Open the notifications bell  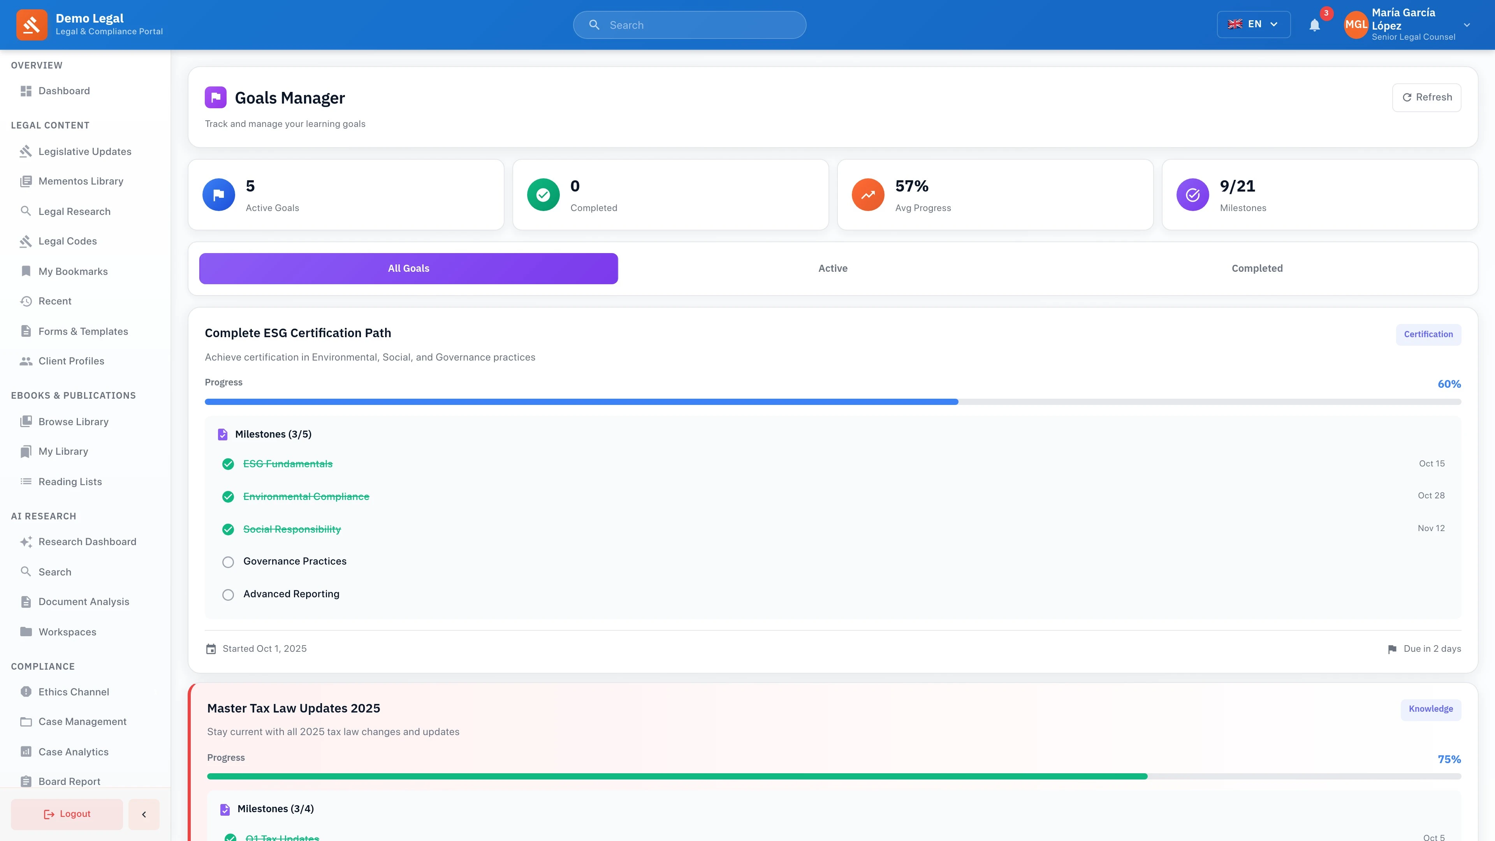click(x=1314, y=25)
